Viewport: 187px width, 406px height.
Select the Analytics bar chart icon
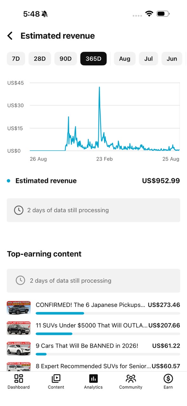pos(93,378)
